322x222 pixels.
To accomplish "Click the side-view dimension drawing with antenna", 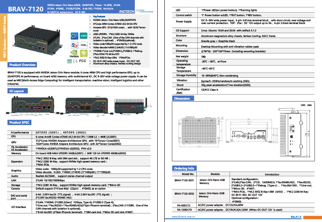I will pyautogui.click(x=294, y=133).
